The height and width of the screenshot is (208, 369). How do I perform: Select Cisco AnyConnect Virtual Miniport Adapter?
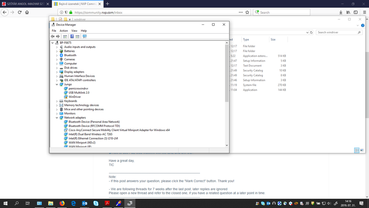click(119, 130)
